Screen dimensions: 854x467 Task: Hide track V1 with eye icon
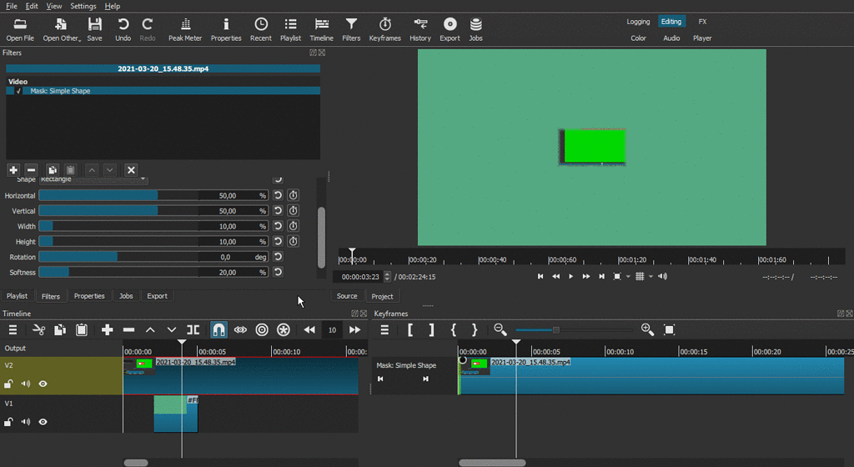pos(43,422)
